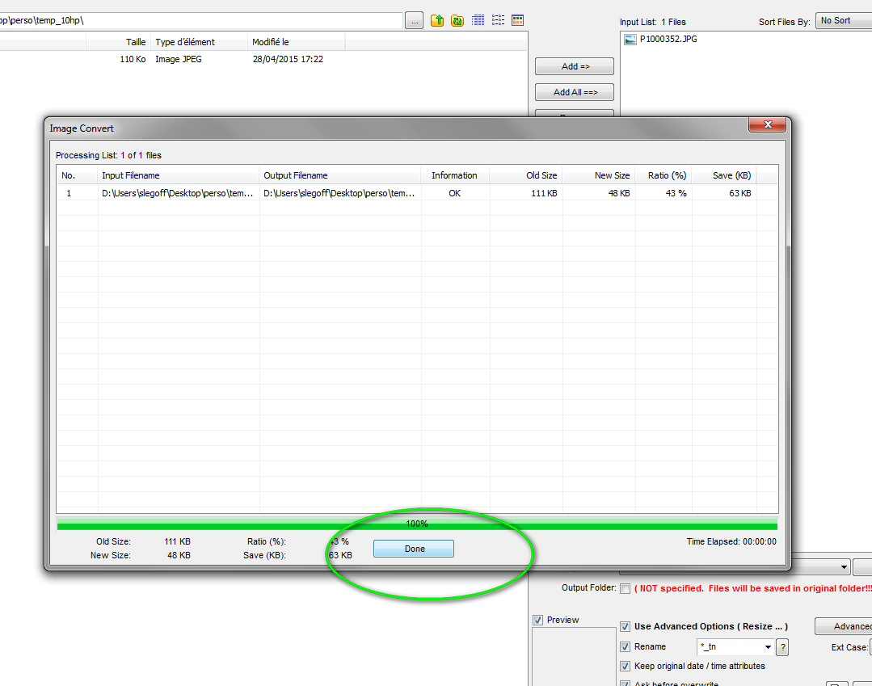The height and width of the screenshot is (686, 872).
Task: Switch file browser to details view icon
Action: pos(478,20)
